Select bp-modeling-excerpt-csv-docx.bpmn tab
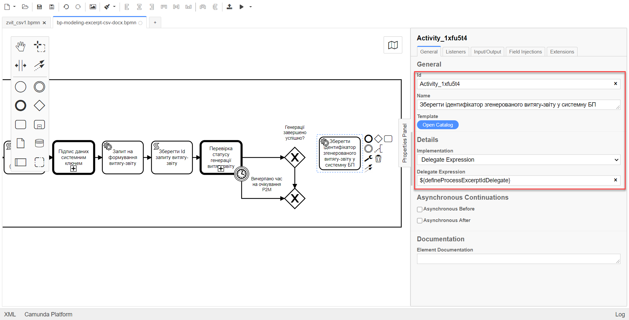This screenshot has height=320, width=629. (x=96, y=23)
